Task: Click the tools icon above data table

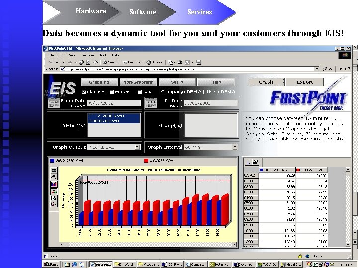Action: pyautogui.click(x=248, y=162)
